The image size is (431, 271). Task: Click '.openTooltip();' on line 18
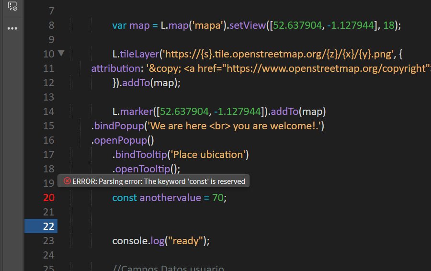146,169
